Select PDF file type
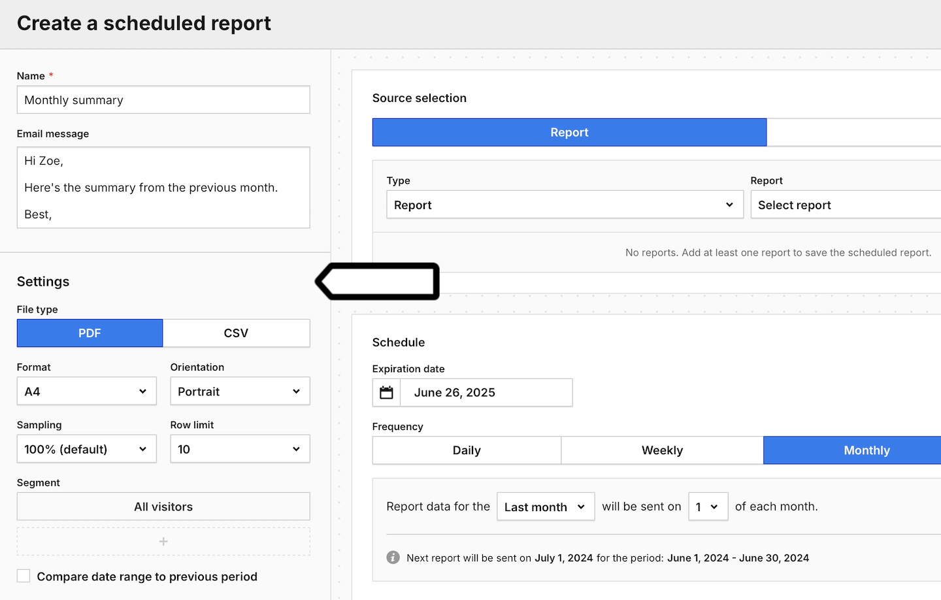Screen dimensions: 941x600 pos(90,333)
